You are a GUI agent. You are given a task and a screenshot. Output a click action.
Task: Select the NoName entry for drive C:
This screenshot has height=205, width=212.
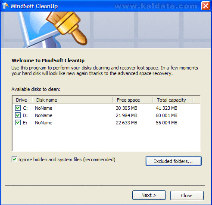[x=44, y=108]
